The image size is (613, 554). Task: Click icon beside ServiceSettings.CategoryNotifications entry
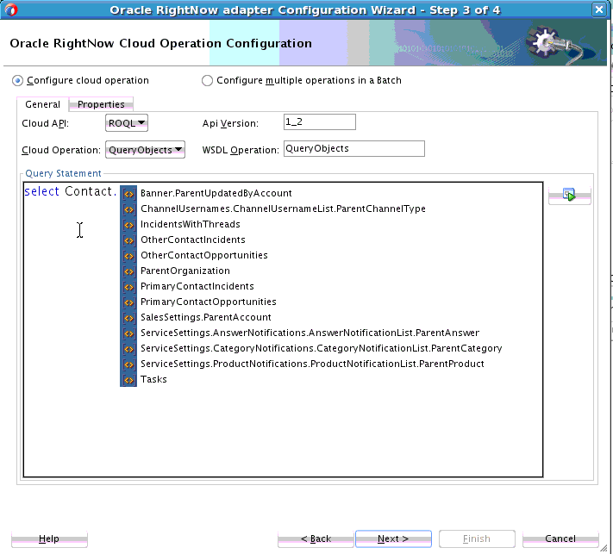[128, 348]
